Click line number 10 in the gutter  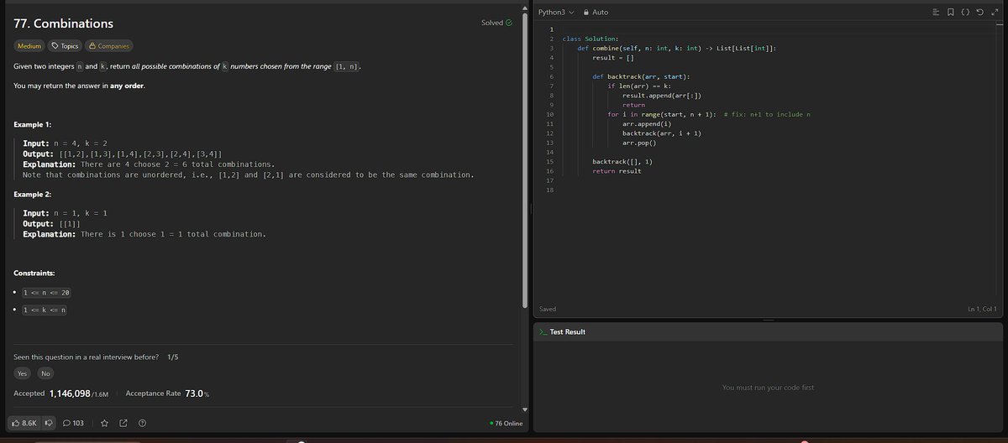(549, 114)
